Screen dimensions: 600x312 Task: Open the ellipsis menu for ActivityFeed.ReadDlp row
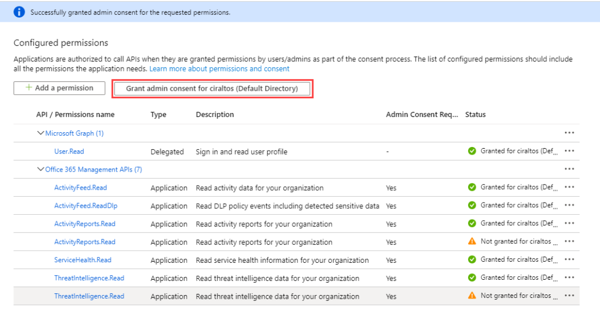click(570, 205)
